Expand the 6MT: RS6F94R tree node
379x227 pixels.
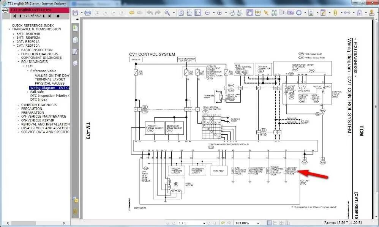pos(13,33)
